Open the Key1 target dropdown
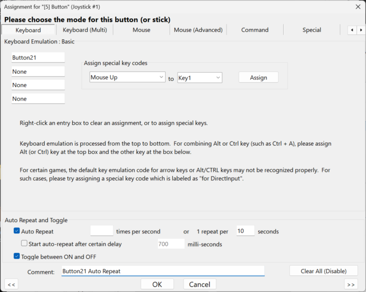This screenshot has width=366, height=292. pos(200,77)
